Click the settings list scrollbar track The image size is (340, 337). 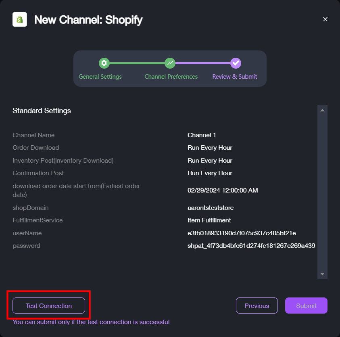322,192
